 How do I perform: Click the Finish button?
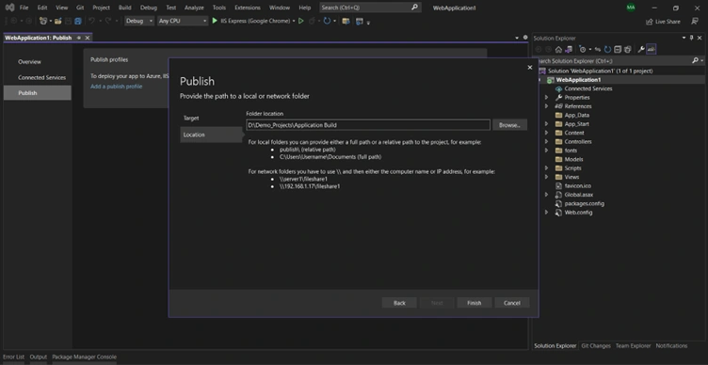[x=475, y=303]
